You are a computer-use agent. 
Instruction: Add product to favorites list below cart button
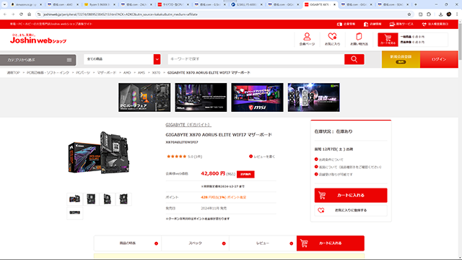click(x=351, y=210)
